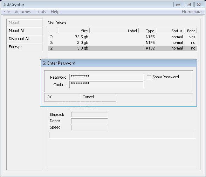Close the DiskCryptor window
206x177 pixels.
pos(199,5)
